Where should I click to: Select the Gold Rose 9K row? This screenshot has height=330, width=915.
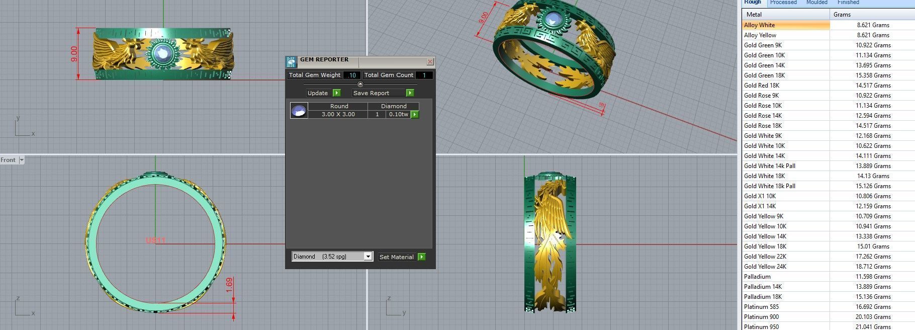click(829, 96)
